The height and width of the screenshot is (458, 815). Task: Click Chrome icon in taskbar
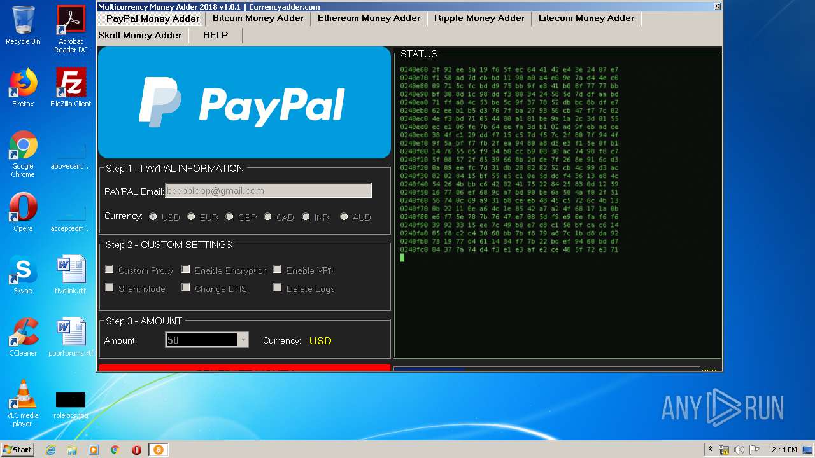(115, 450)
